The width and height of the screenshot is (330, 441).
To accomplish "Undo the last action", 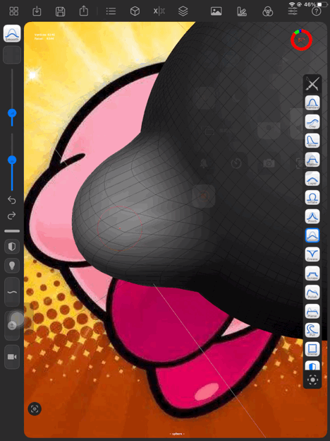I will point(12,200).
